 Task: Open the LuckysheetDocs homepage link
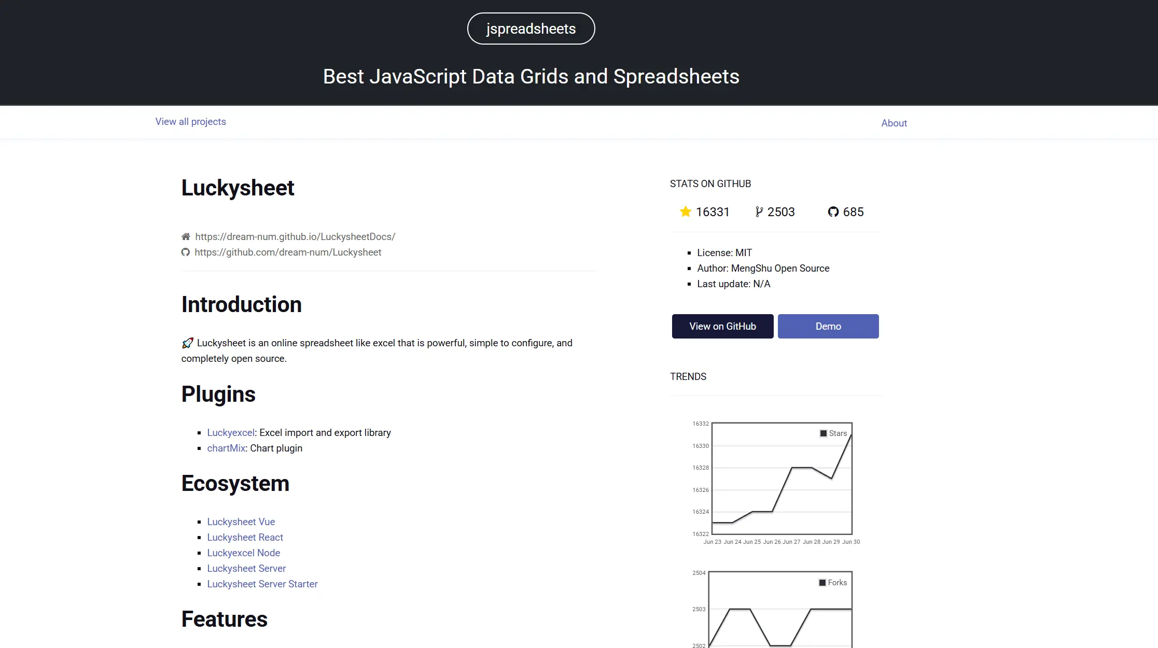pyautogui.click(x=295, y=236)
